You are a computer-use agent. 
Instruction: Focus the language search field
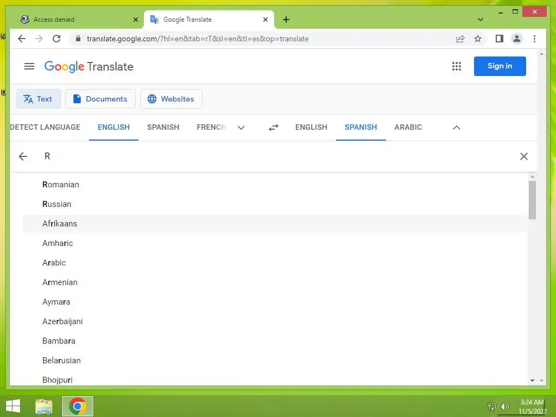276,156
